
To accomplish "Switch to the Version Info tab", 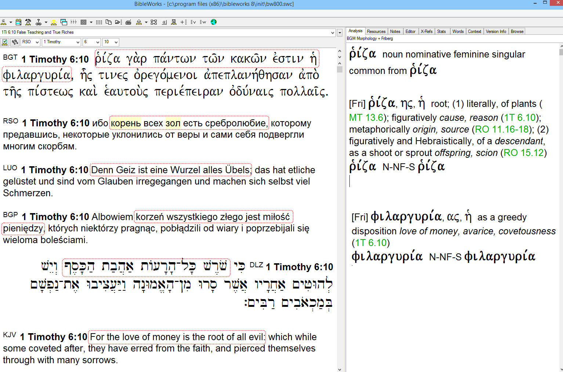I will pyautogui.click(x=496, y=31).
